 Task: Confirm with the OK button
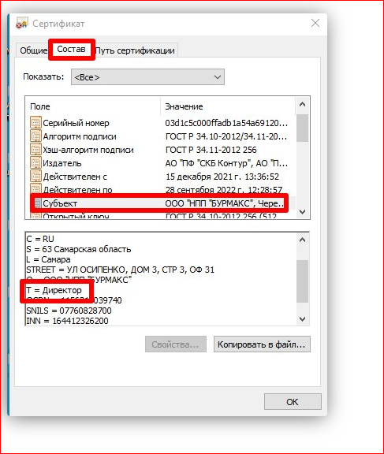(x=293, y=402)
